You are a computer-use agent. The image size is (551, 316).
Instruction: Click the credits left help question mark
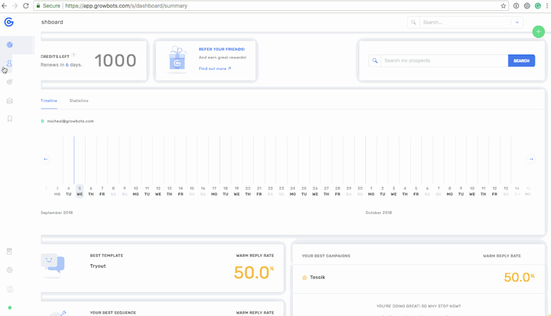tap(73, 56)
